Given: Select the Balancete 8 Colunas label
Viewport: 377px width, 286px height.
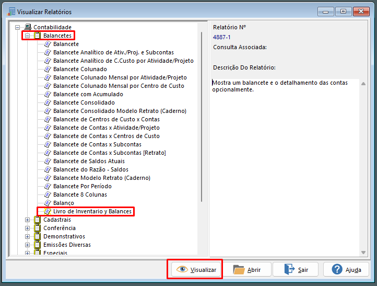Looking at the screenshot, I should (80, 195).
